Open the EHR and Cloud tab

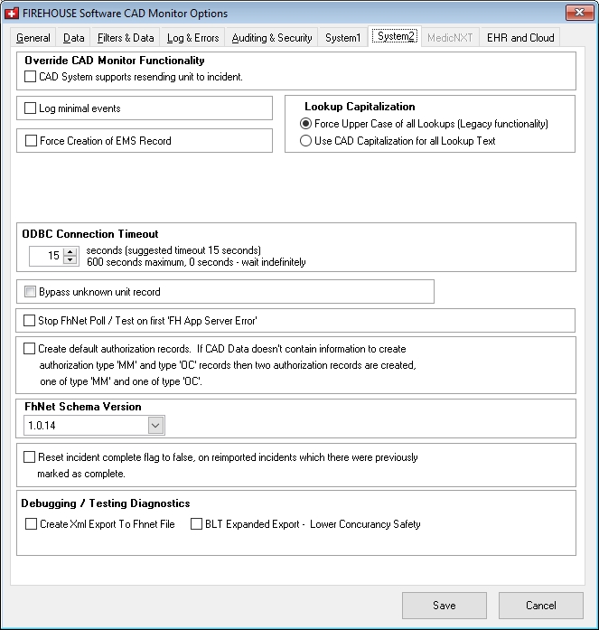[x=520, y=38]
